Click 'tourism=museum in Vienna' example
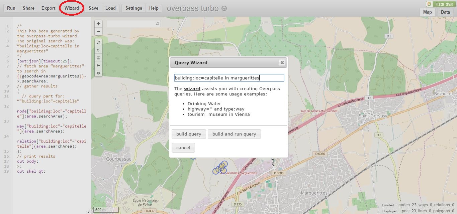The image size is (457, 214). coord(218,114)
